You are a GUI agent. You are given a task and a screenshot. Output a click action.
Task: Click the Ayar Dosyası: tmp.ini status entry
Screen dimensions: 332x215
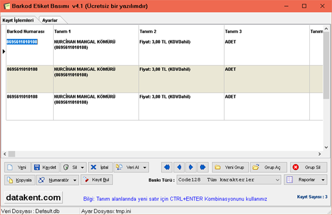pyautogui.click(x=106, y=211)
